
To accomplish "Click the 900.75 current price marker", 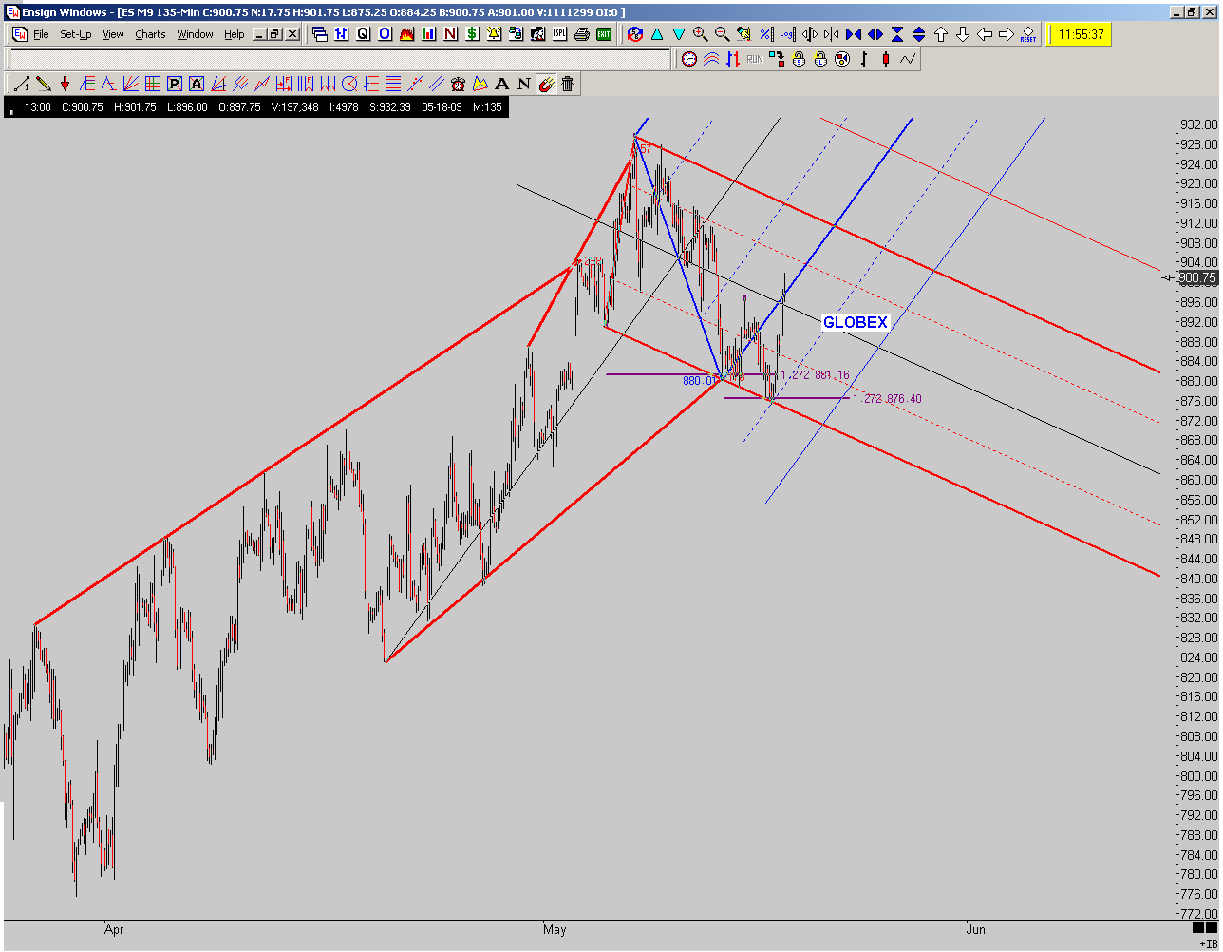I will point(1196,278).
